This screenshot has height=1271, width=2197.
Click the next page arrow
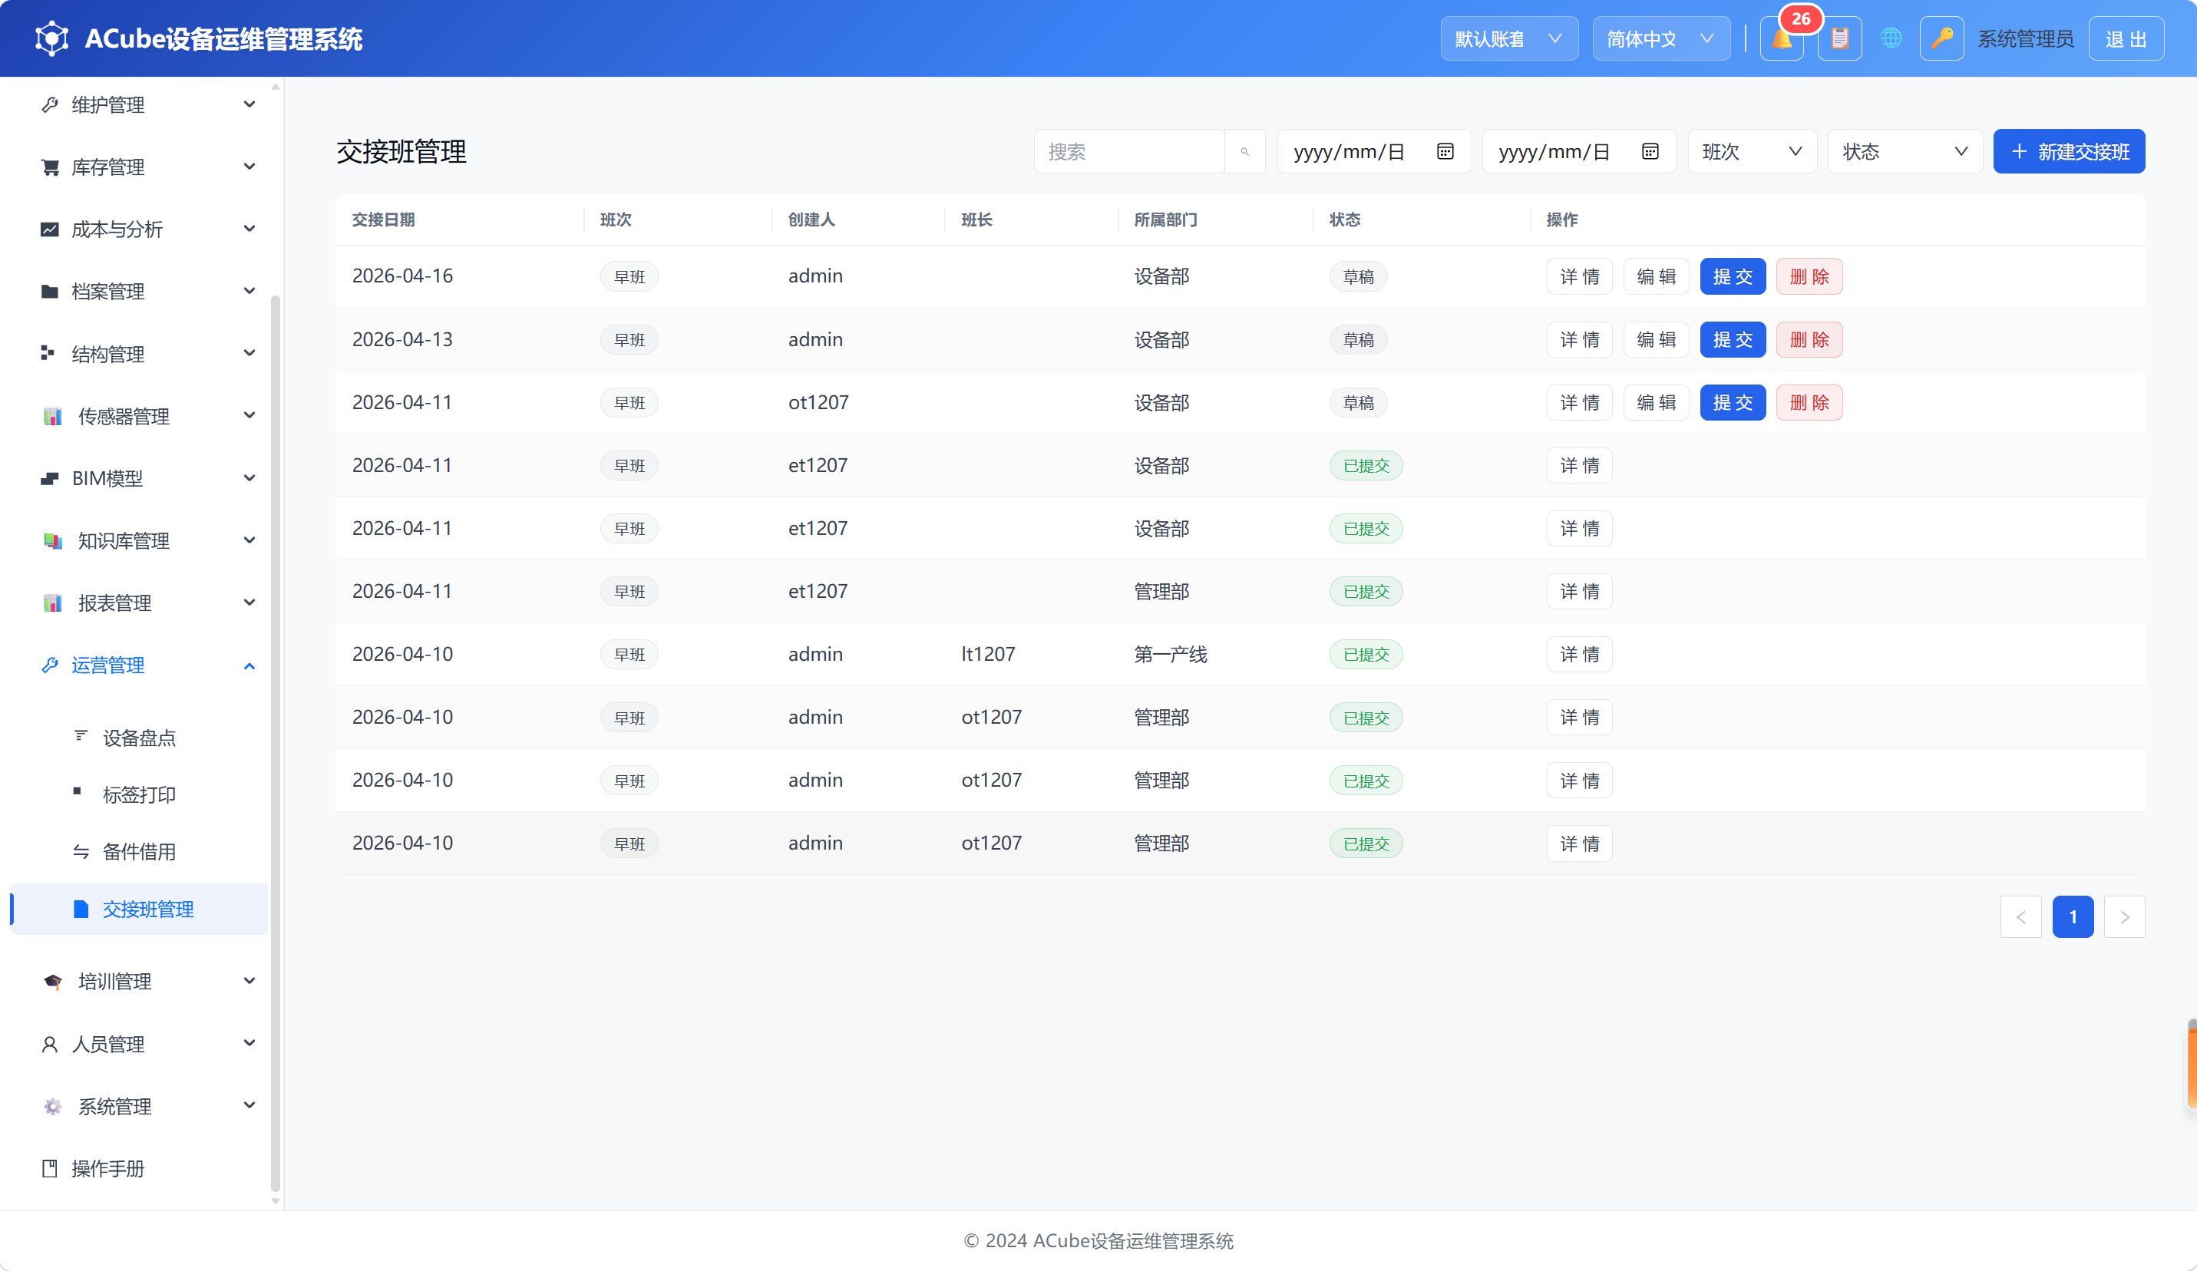coord(2124,917)
